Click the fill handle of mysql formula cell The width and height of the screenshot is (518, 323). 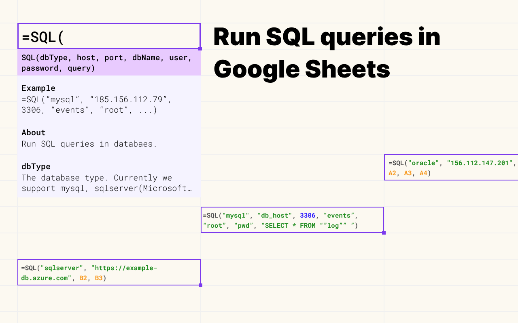pyautogui.click(x=384, y=233)
